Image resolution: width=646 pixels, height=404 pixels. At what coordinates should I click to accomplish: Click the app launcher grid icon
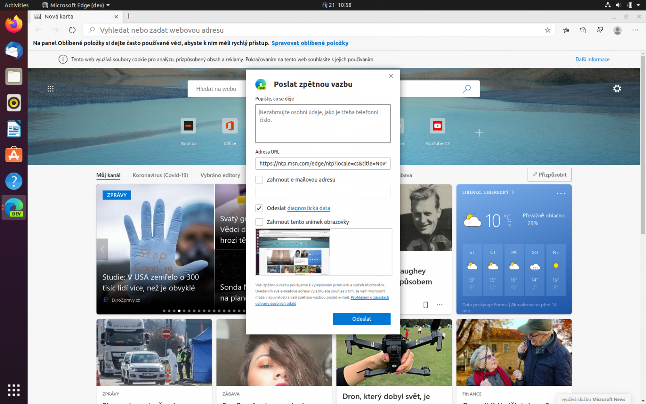50,88
